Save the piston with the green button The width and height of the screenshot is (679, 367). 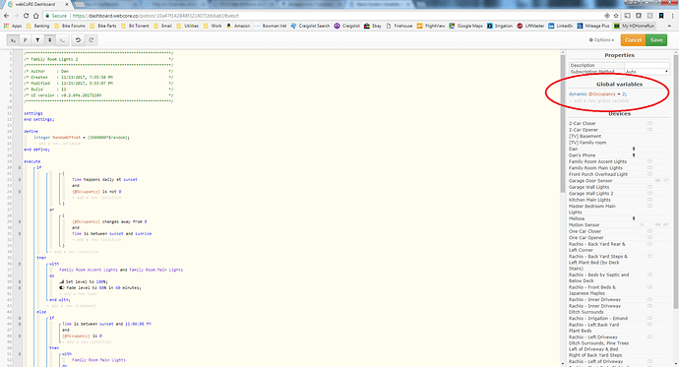656,40
